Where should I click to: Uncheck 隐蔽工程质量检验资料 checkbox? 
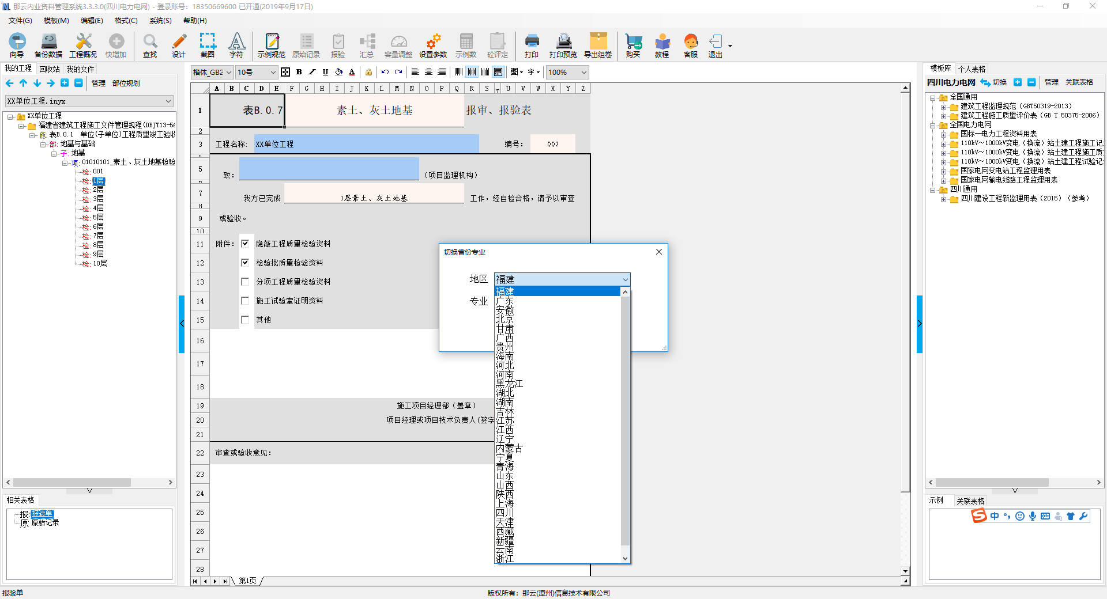pyautogui.click(x=245, y=244)
